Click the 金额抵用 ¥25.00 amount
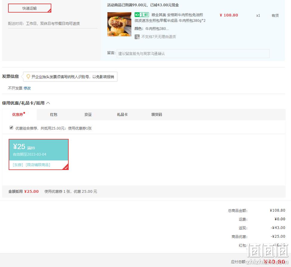The image size is (291, 267). tap(31, 192)
